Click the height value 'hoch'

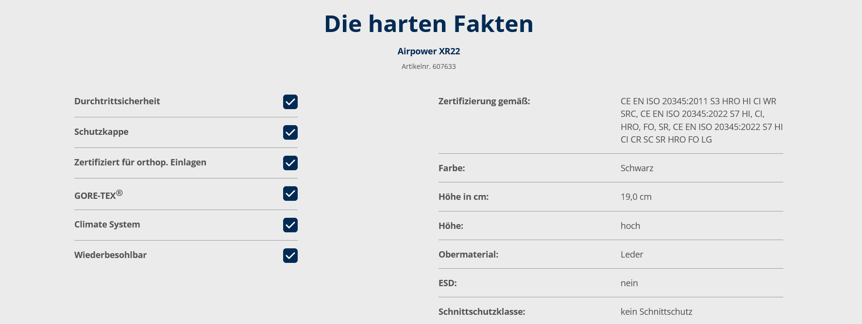630,226
